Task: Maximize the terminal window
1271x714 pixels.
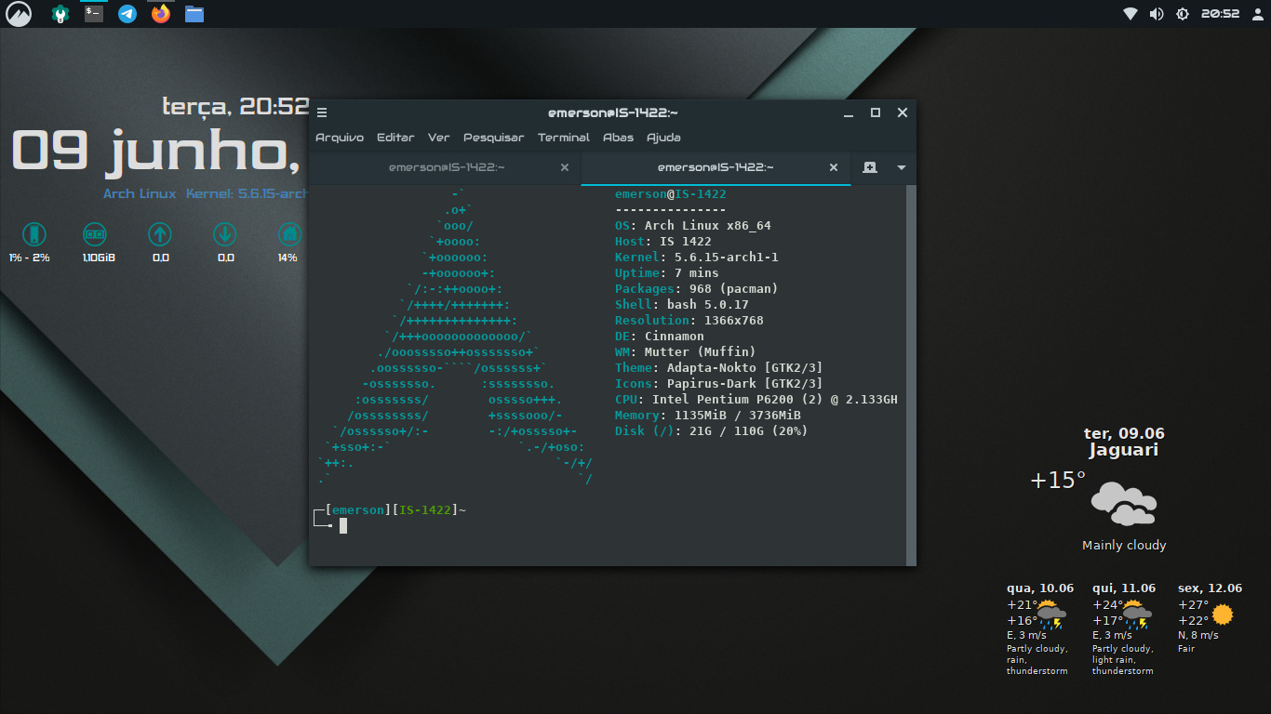Action: (x=875, y=112)
